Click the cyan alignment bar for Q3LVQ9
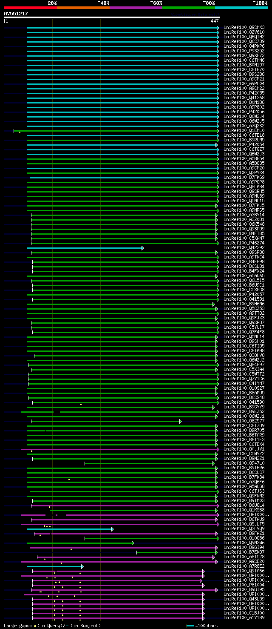272x629 pixels. [70, 529]
